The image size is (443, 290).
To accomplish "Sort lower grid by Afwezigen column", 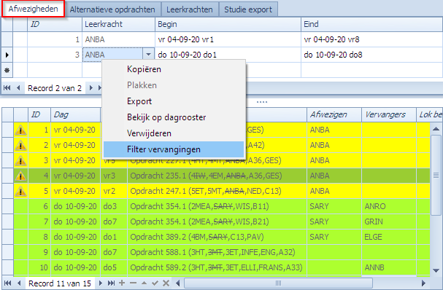I will 334,115.
